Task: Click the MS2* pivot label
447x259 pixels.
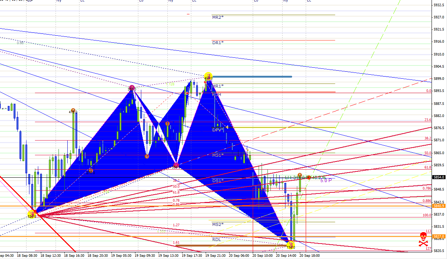Action: click(218, 224)
